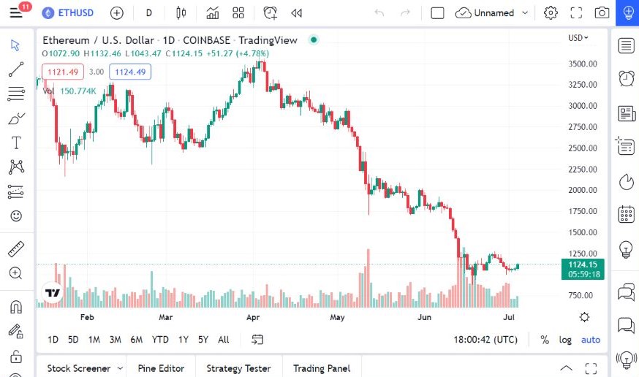Open the alerts panel clock icon
The height and width of the screenshot is (377, 639).
[x=627, y=79]
